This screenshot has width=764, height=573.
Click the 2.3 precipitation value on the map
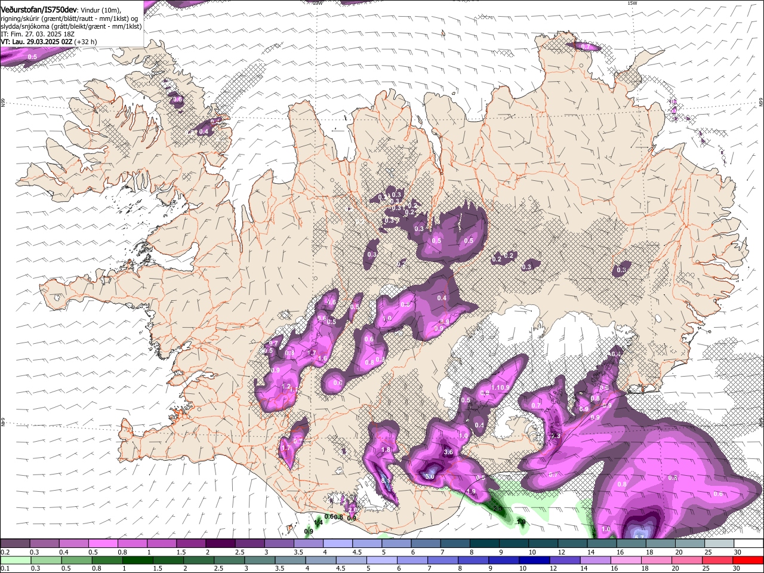click(555, 436)
